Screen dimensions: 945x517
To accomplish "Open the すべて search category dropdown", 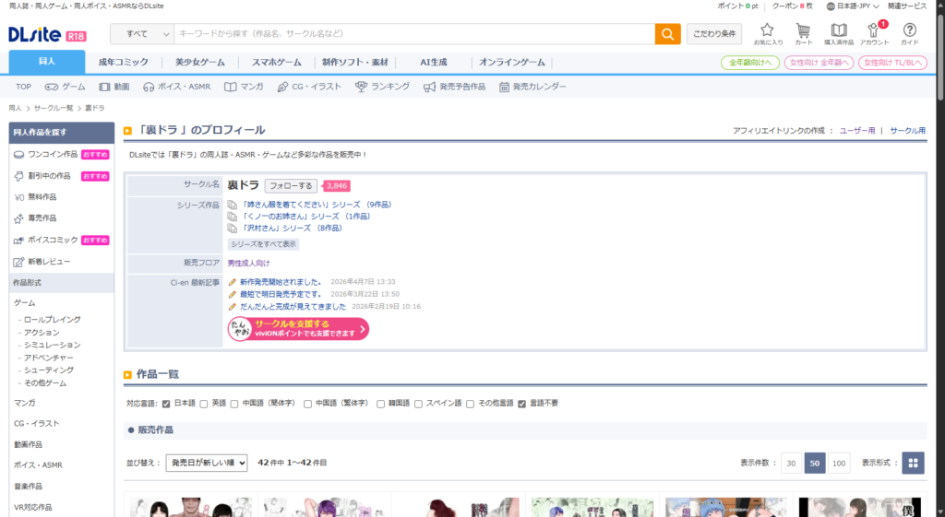I will pos(142,34).
